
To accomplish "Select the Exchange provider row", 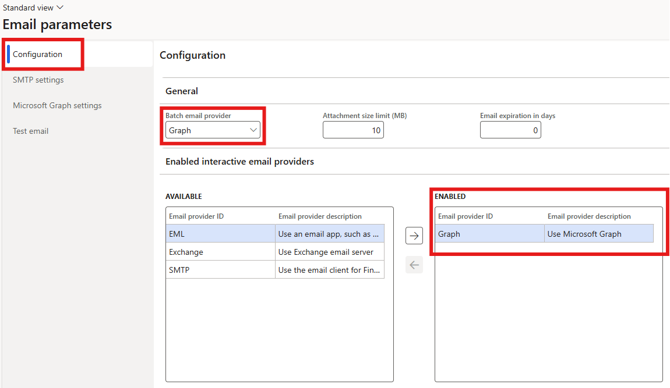I will click(275, 252).
